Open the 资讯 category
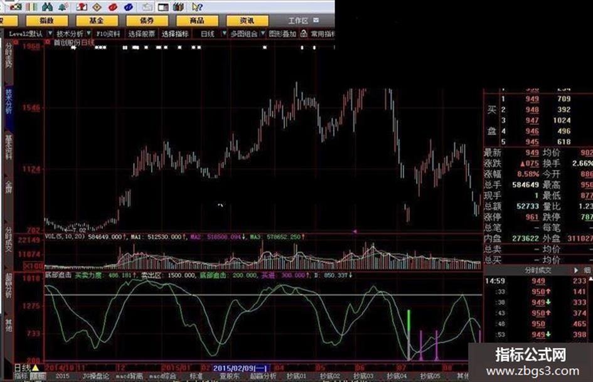This screenshot has height=382, width=593. (247, 21)
